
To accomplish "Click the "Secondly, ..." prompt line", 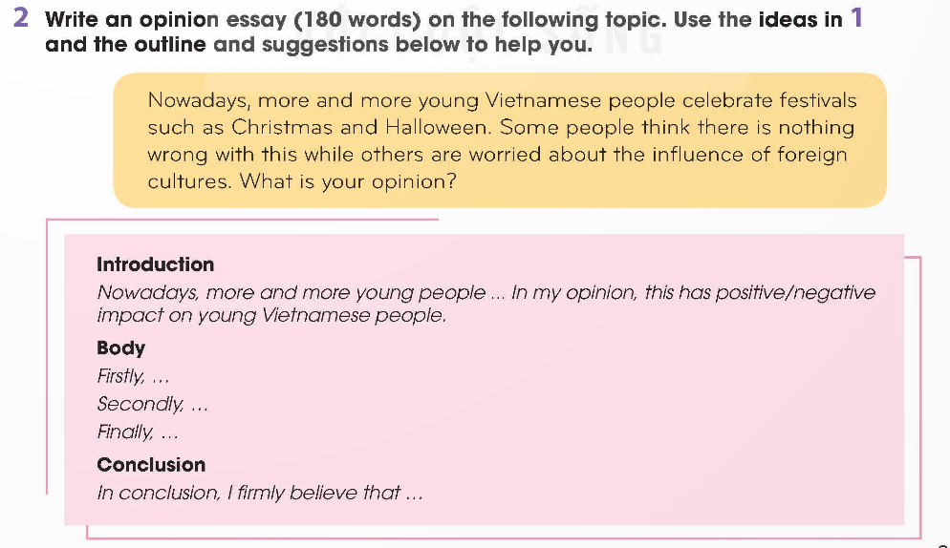I will coord(153,404).
